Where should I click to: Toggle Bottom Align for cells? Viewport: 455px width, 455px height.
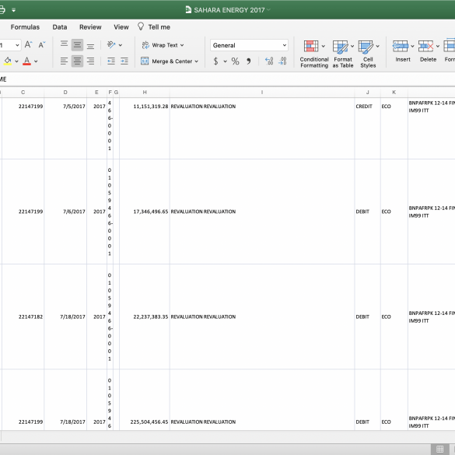90,45
